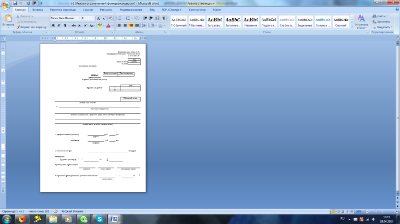The height and width of the screenshot is (224, 400).
Task: Toggle superscript formatting
Action: coord(86,25)
